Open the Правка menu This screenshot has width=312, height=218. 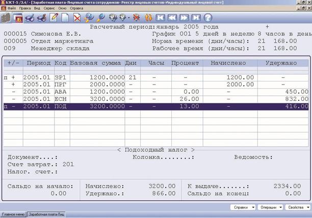pyautogui.click(x=25, y=8)
